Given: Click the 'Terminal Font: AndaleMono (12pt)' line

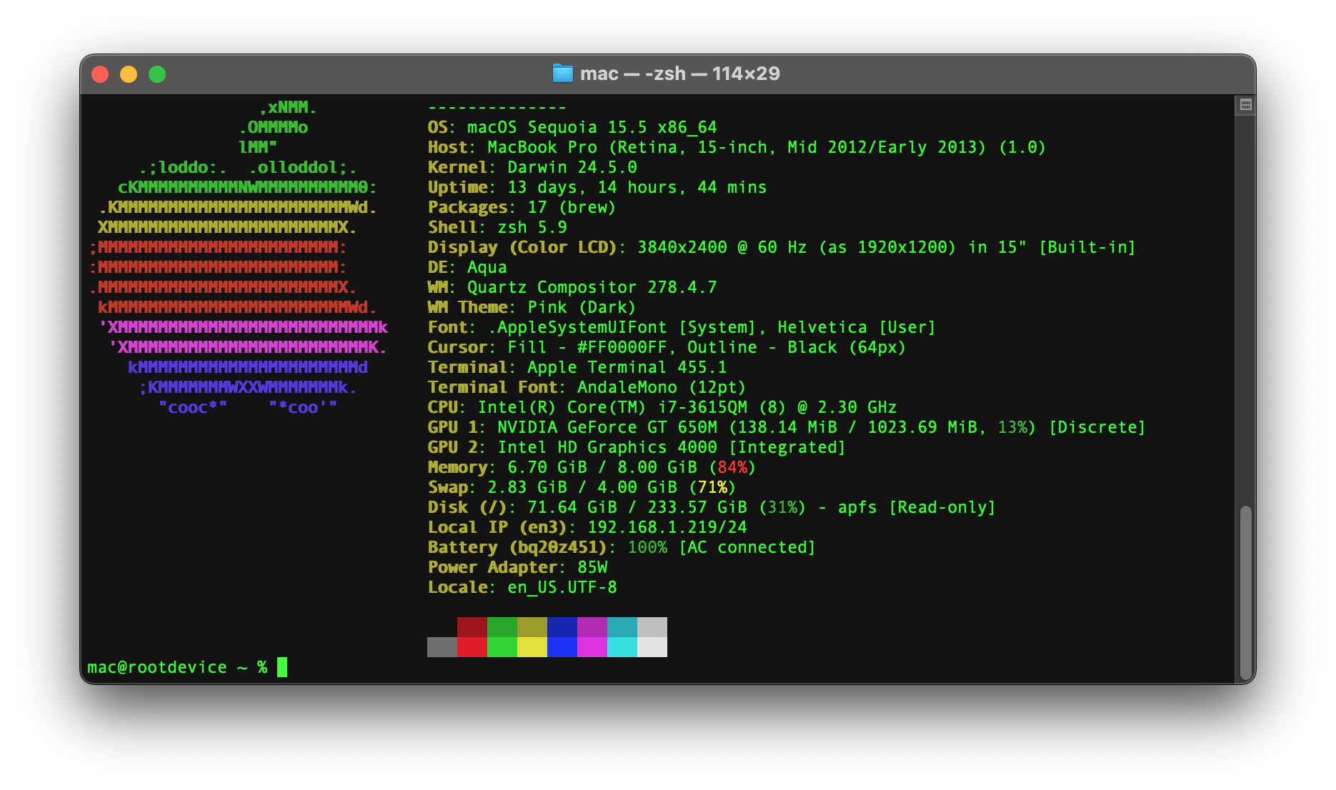Looking at the screenshot, I should [x=587, y=387].
